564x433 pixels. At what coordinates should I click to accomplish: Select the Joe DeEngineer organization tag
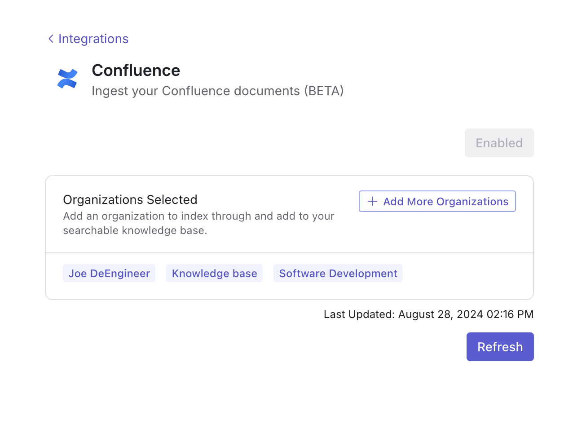[x=109, y=274]
